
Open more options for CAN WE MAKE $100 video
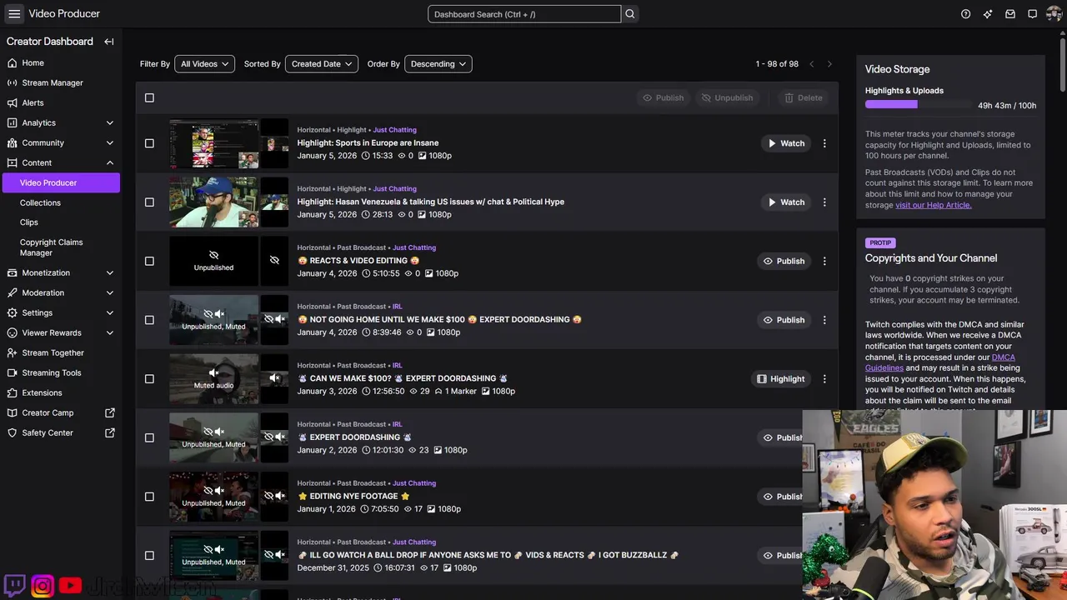(824, 378)
